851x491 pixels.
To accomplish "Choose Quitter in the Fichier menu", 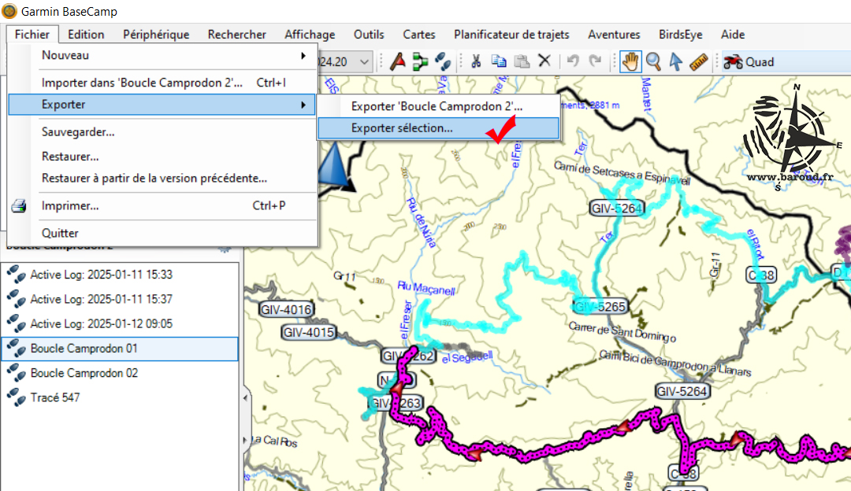I will pos(162,233).
